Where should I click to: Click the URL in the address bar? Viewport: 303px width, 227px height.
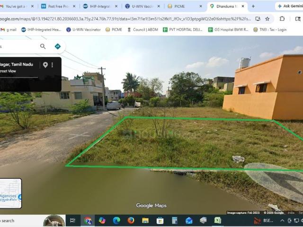click(x=125, y=19)
